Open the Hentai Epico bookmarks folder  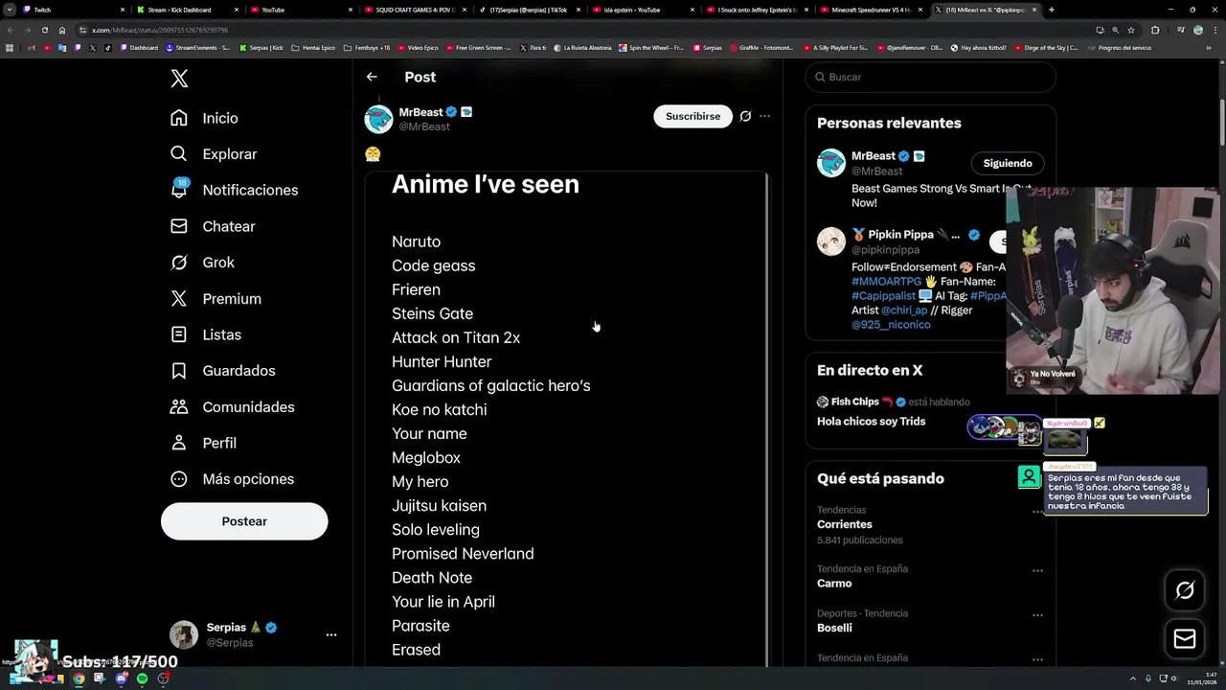click(313, 48)
